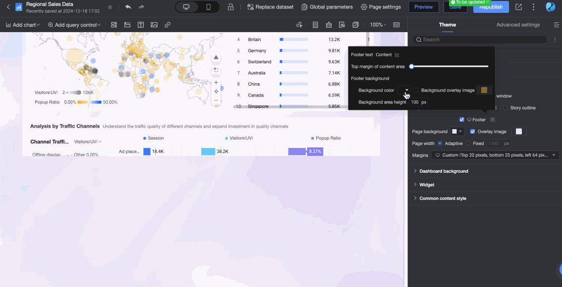562x287 pixels.
Task: Click the brown overlay image swatch
Action: point(484,90)
